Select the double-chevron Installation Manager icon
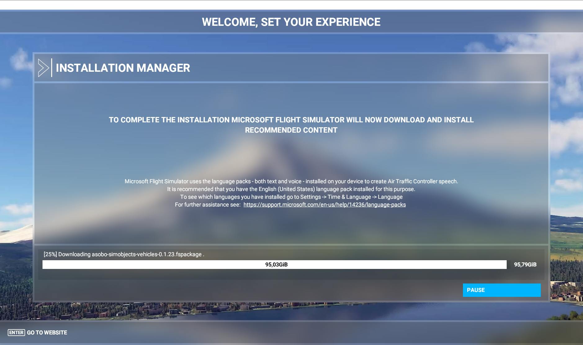583x345 pixels. pos(44,67)
